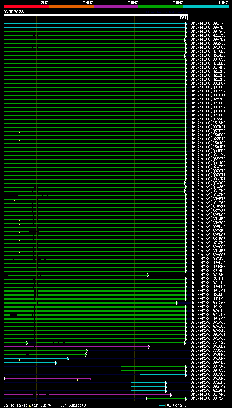The height and width of the screenshot is (408, 232).
Task: Open hit UniRef100_Q9LT74
Action: tap(208, 24)
